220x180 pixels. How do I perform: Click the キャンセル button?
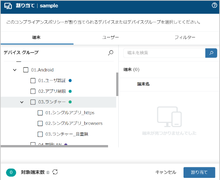click(x=165, y=172)
